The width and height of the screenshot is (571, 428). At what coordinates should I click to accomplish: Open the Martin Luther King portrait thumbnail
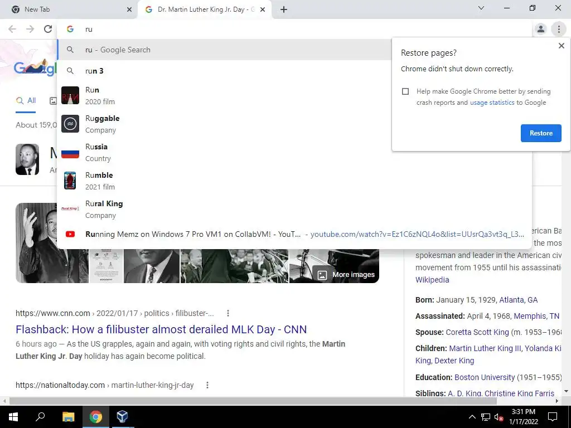[x=27, y=159]
